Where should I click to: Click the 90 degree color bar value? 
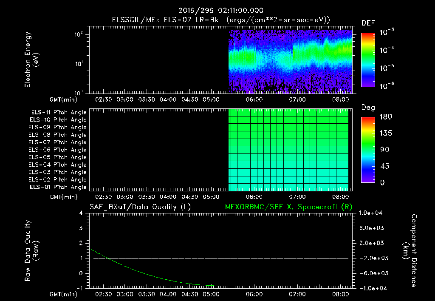click(x=384, y=150)
